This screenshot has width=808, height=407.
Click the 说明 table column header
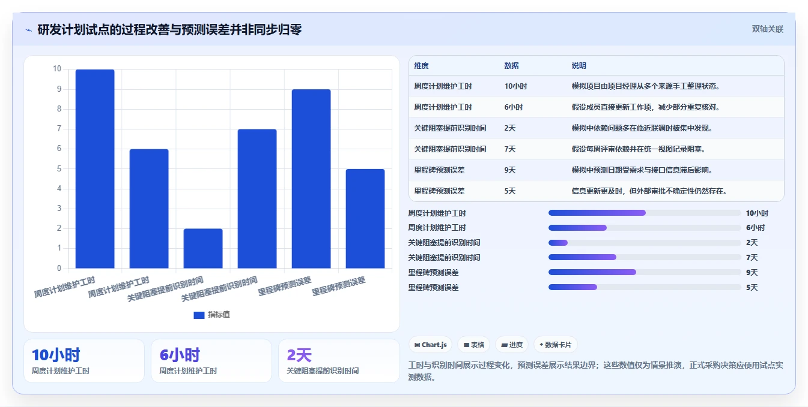[579, 66]
